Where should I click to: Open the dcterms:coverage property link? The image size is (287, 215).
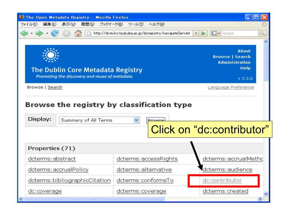pos(141,191)
